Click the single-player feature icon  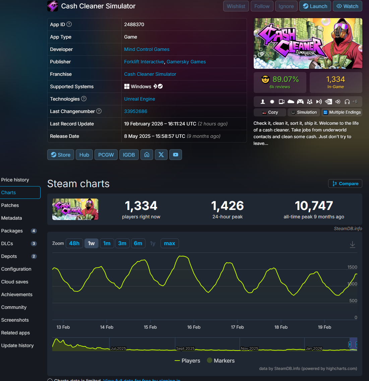(x=263, y=102)
